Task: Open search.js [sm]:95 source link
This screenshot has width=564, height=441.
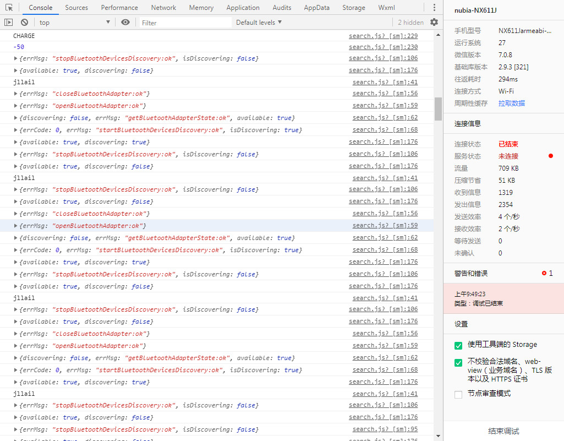Action: pos(385,429)
